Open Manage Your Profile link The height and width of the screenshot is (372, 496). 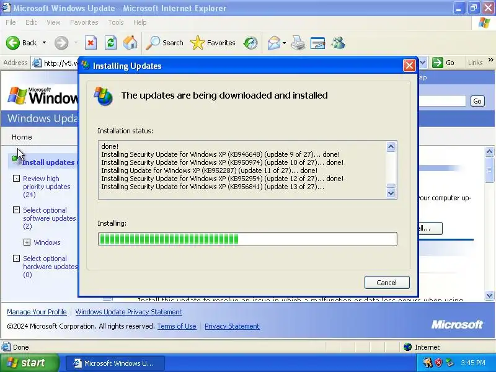point(37,312)
